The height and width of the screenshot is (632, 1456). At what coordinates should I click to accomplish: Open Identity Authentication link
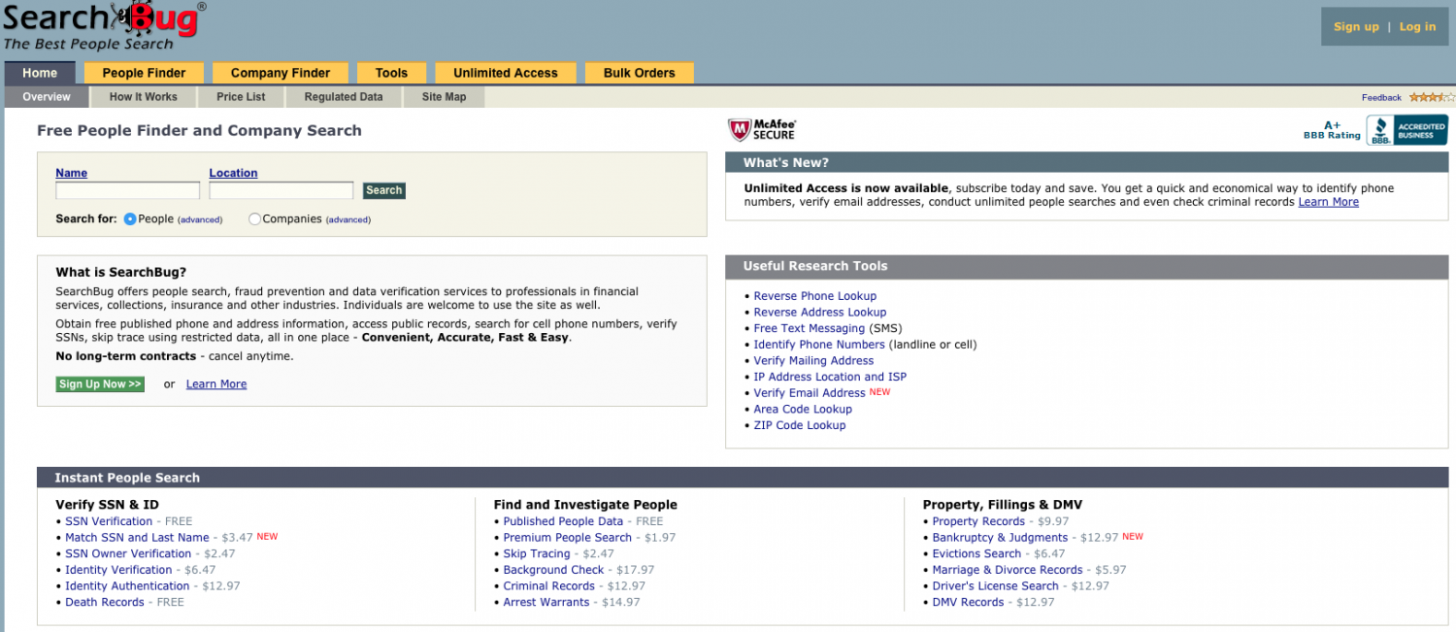coord(127,586)
